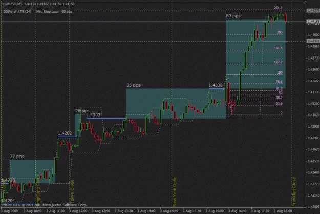Click the 161.8 Fibonacci level label
This screenshot has height=214, width=320.
click(x=278, y=48)
